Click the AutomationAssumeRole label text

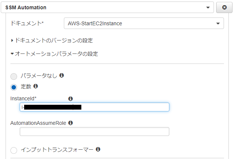39,123
